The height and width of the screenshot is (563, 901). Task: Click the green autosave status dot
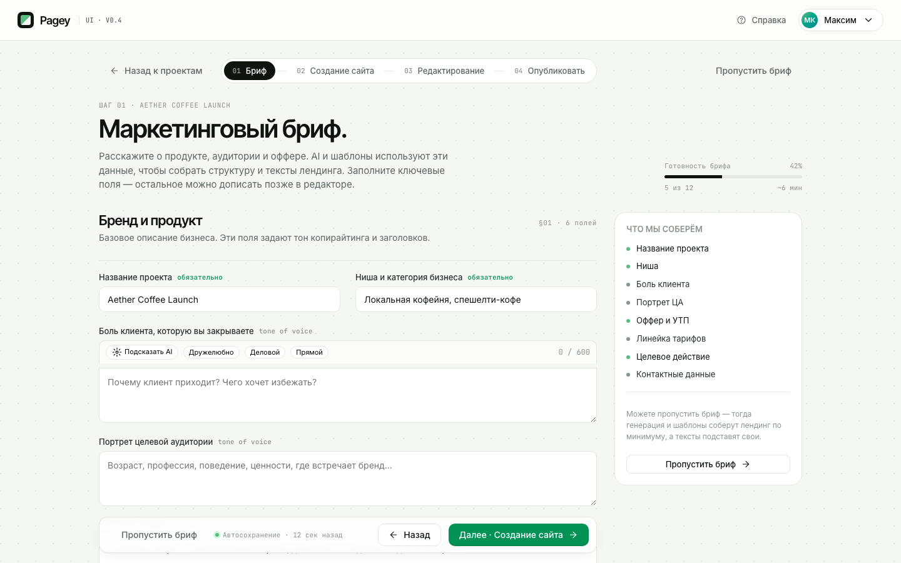(x=217, y=535)
